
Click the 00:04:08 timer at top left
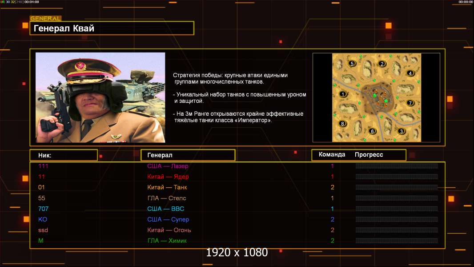pyautogui.click(x=32, y=2)
